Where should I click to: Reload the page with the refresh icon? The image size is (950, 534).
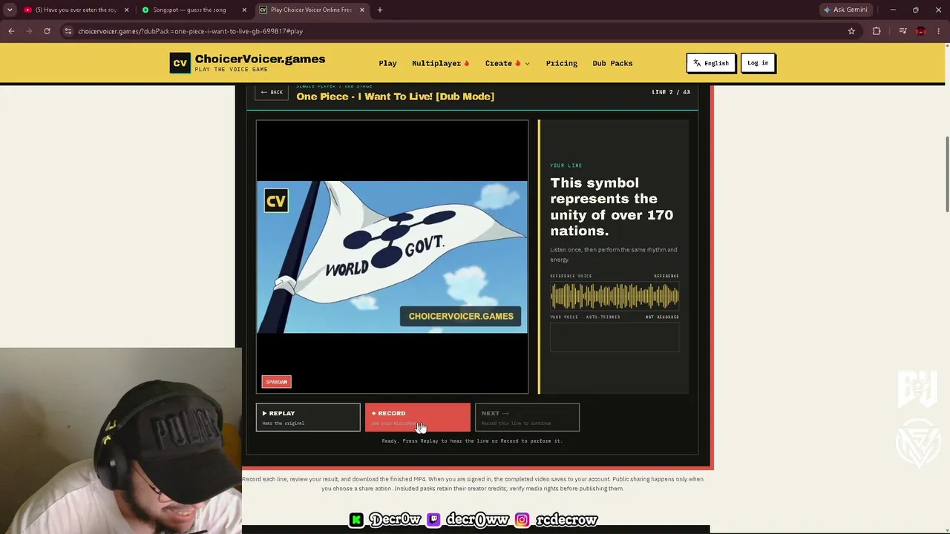click(x=47, y=31)
